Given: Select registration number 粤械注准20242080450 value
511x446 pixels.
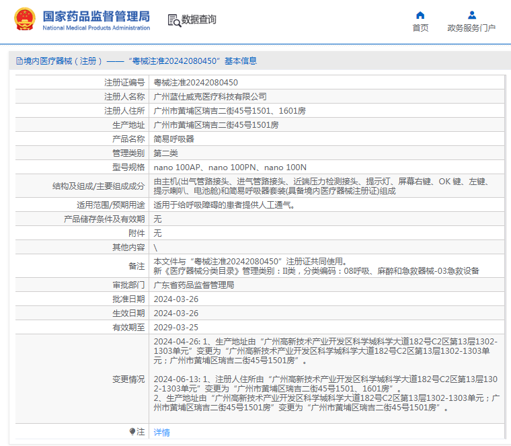Looking at the screenshot, I should [196, 83].
